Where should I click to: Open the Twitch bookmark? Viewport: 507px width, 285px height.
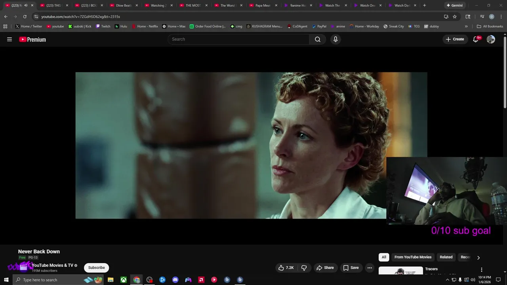103,27
